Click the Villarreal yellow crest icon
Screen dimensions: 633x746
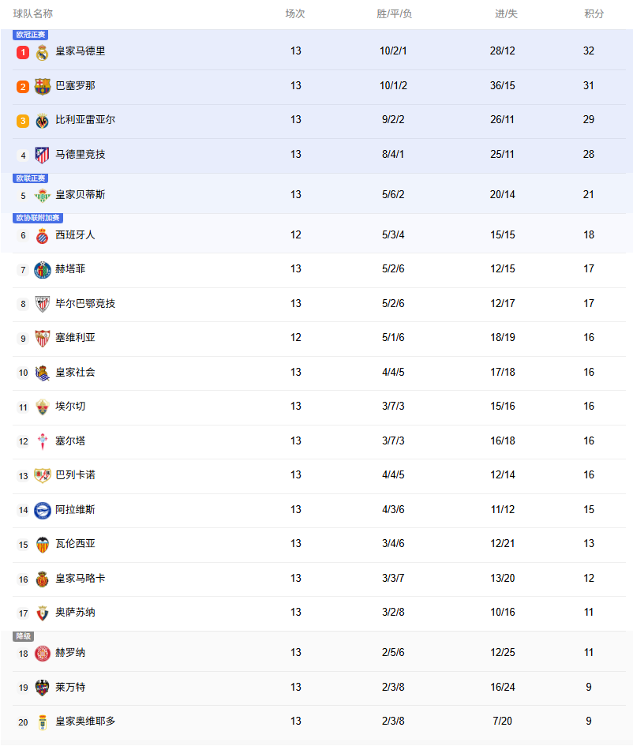pos(43,121)
